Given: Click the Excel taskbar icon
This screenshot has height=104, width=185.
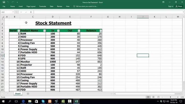Looking at the screenshot, I should (76, 101).
